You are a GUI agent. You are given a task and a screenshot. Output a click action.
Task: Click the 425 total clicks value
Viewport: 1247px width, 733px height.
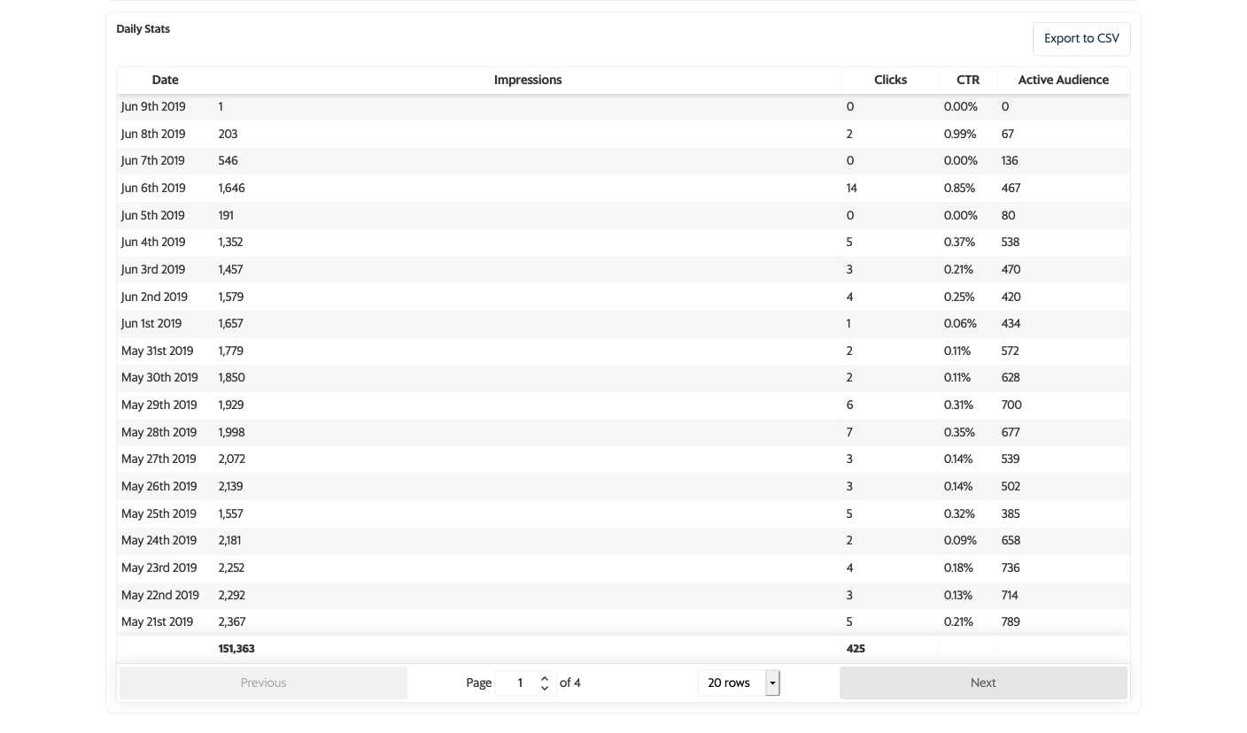pyautogui.click(x=856, y=649)
